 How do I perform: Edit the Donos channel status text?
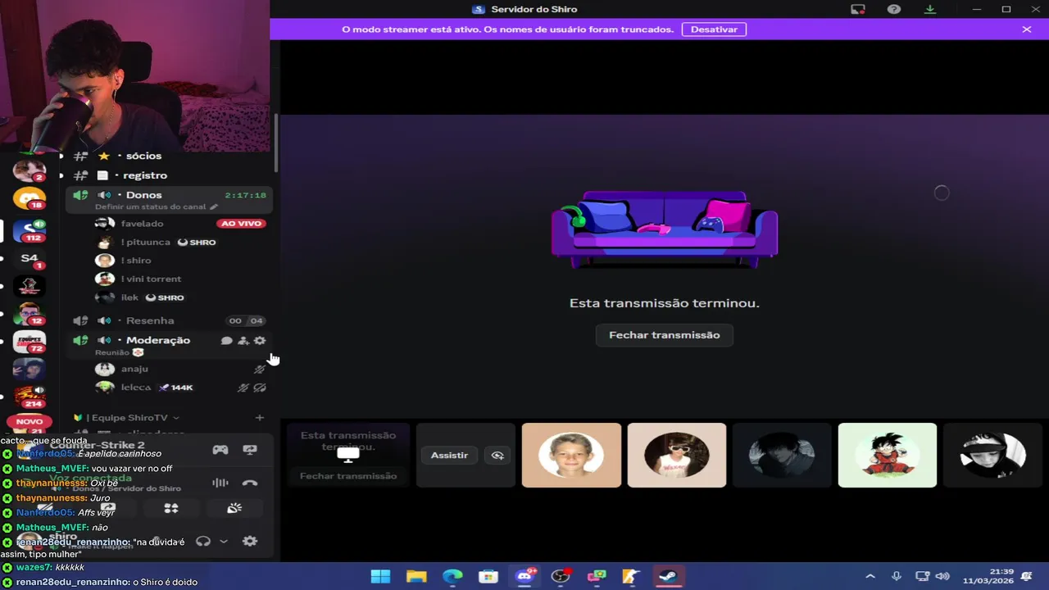(x=156, y=207)
